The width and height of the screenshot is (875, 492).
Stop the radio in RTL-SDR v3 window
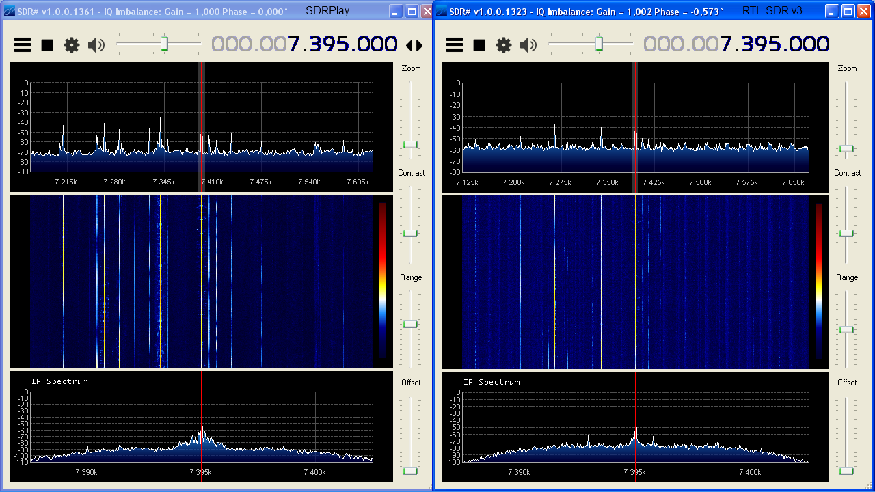point(479,45)
